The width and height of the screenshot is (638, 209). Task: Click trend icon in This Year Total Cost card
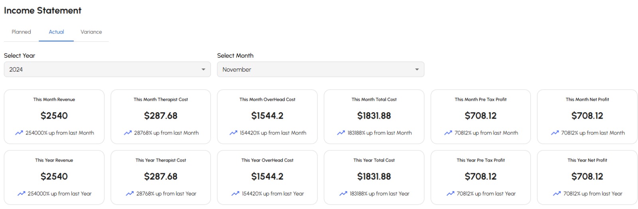(343, 194)
